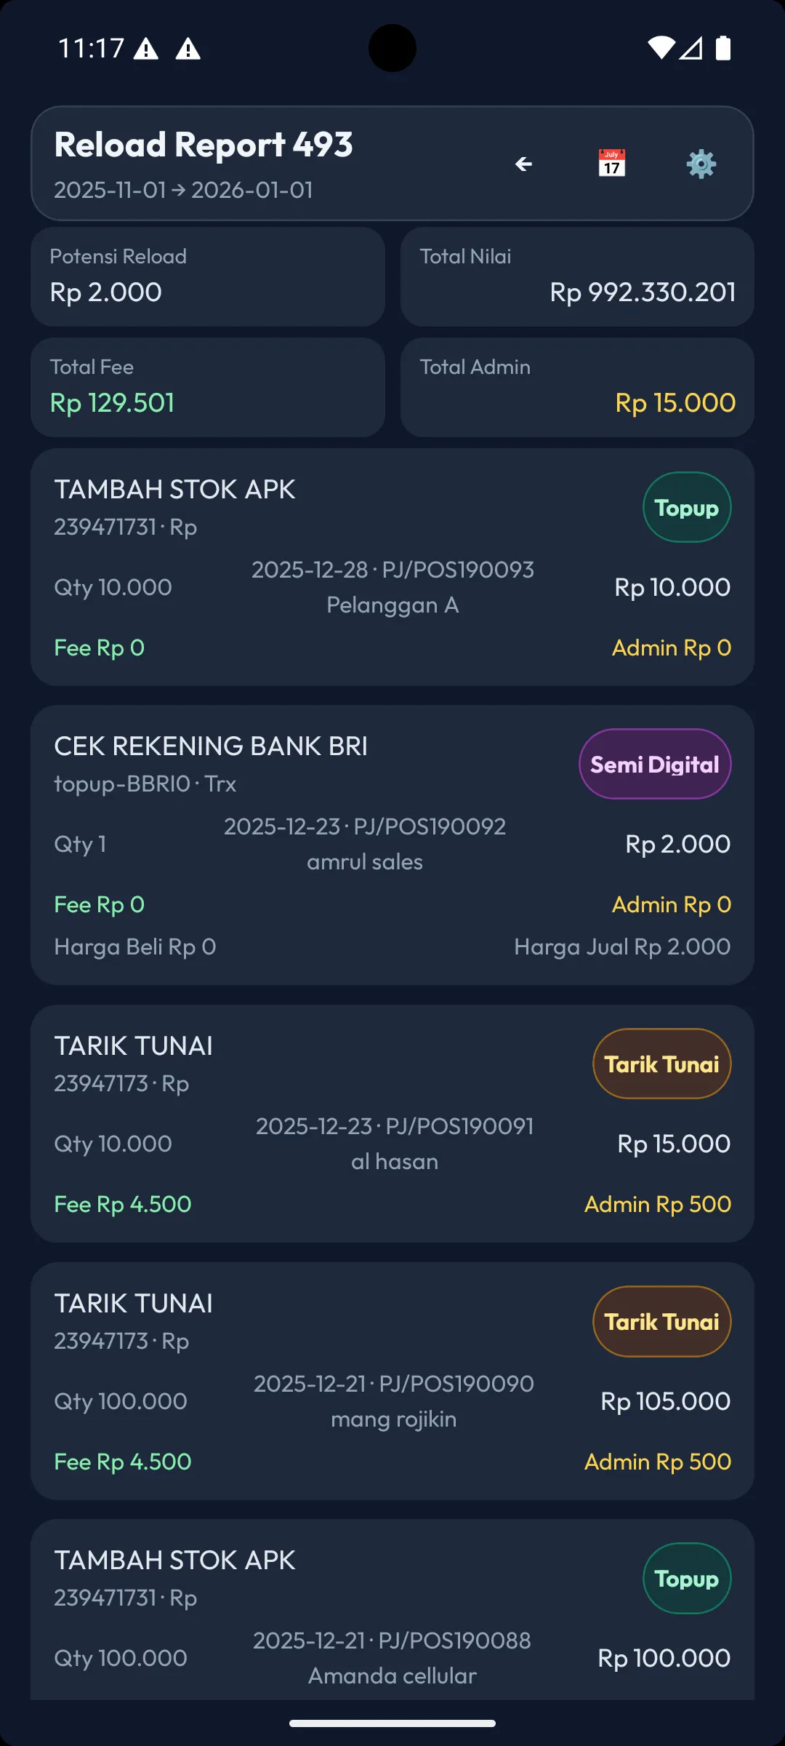Open the calendar date picker icon
Viewport: 785px width, 1746px height.
click(x=612, y=164)
